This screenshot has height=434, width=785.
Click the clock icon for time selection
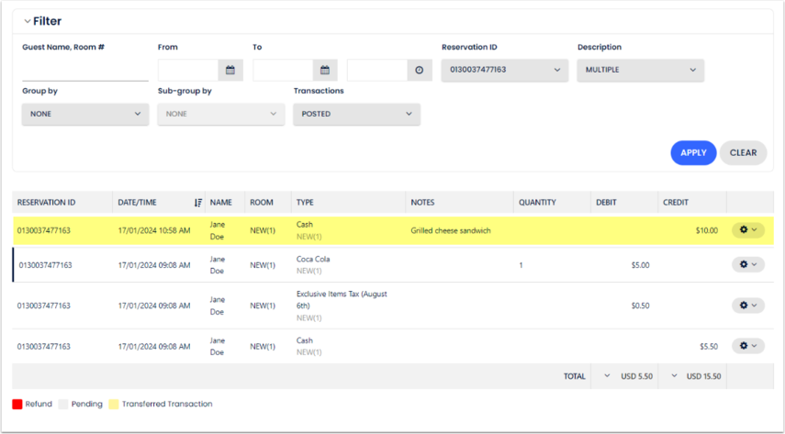(x=419, y=70)
